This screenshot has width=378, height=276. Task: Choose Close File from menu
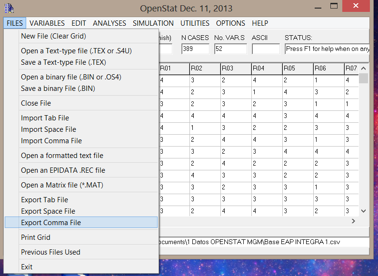coord(81,103)
